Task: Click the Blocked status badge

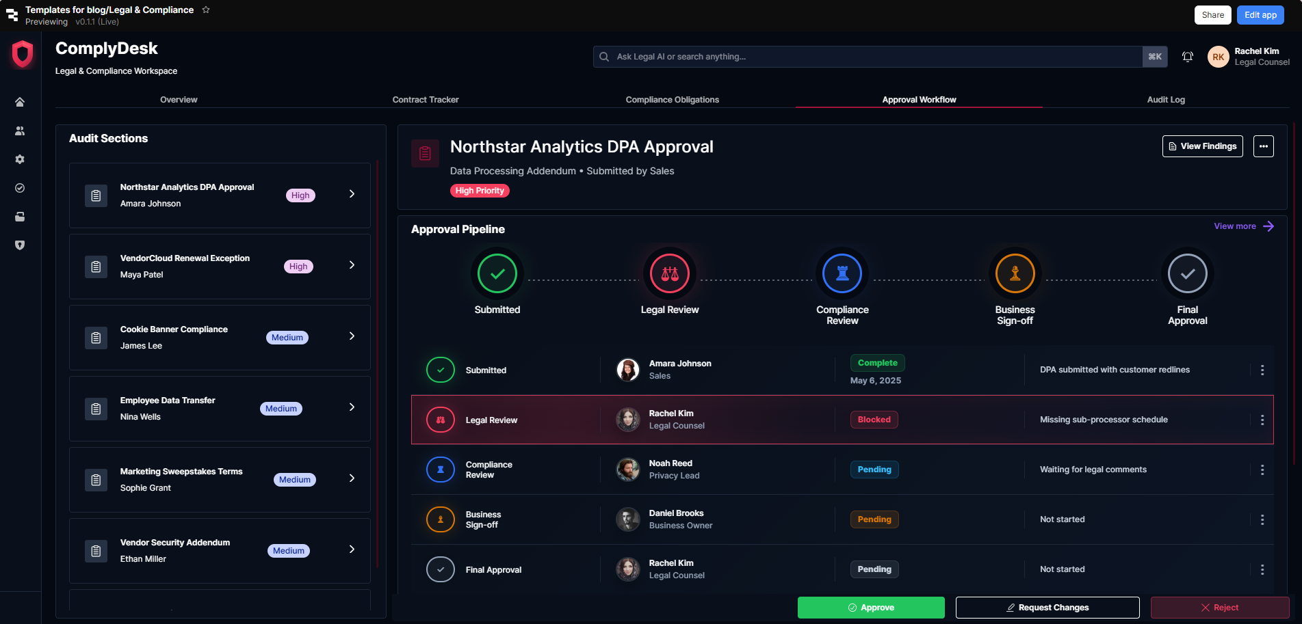Action: point(874,420)
